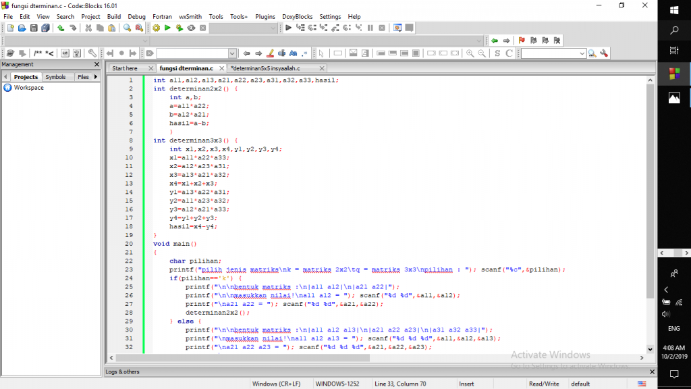691x389 pixels.
Task: Click the Build gear icon
Action: 157,28
